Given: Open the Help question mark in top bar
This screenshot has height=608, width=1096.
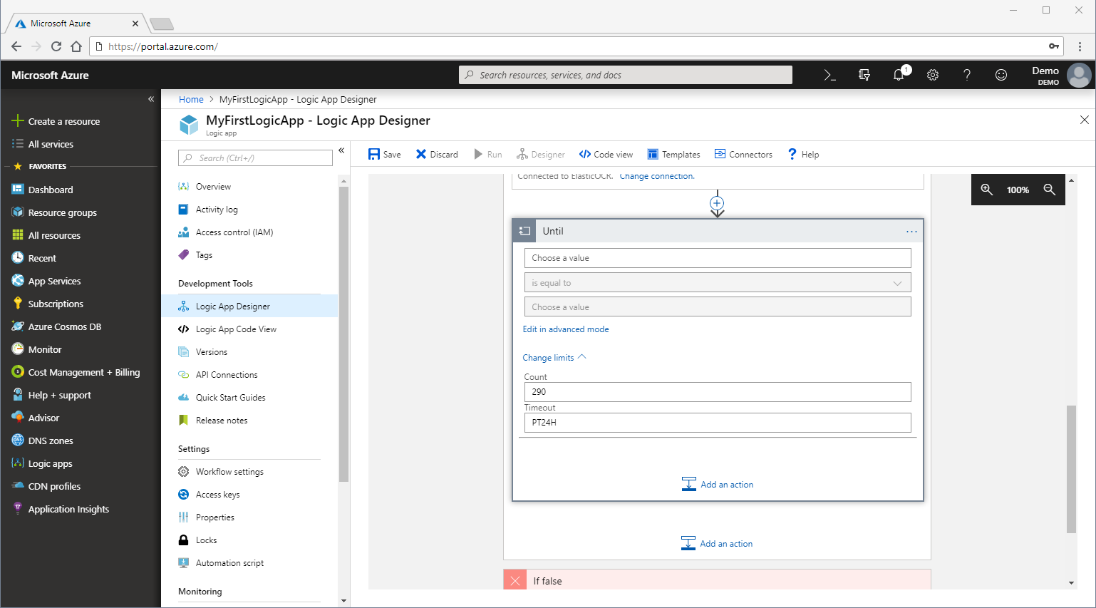Looking at the screenshot, I should (x=967, y=75).
